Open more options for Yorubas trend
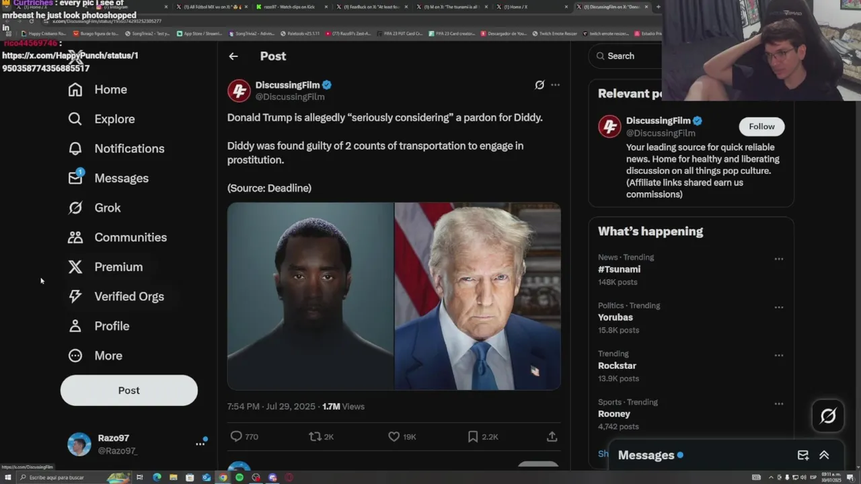Image resolution: width=861 pixels, height=484 pixels. pyautogui.click(x=779, y=307)
